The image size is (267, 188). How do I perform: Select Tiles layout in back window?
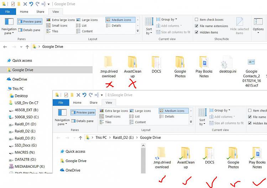(52, 31)
